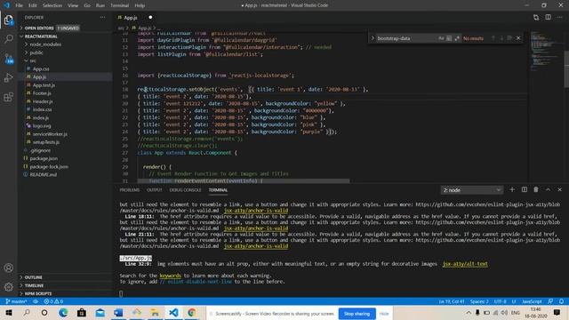
Task: Go to next match in find widget
Action: coord(501,38)
